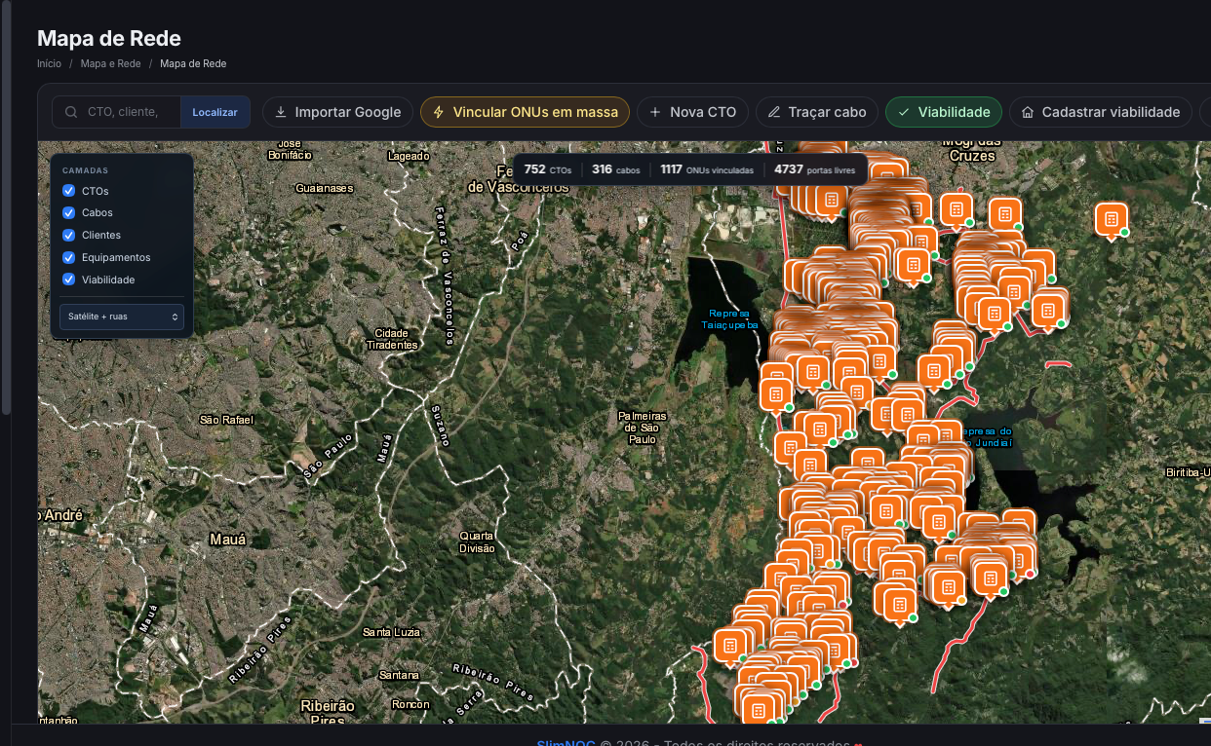This screenshot has width=1211, height=746.
Task: Click the '4737 portas livres' counter
Action: click(815, 169)
